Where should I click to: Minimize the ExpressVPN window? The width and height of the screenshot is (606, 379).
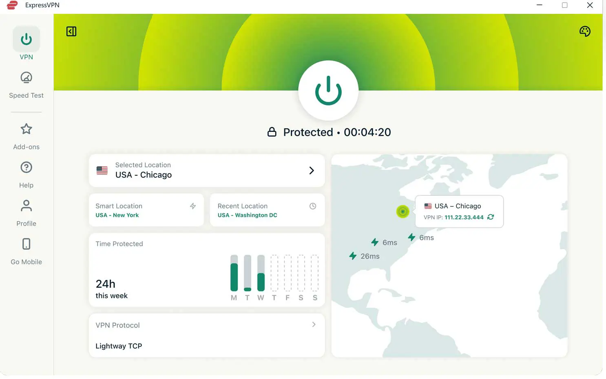point(539,5)
